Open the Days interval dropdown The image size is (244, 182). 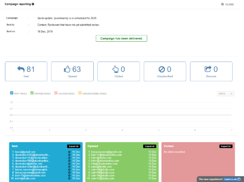pos(226,93)
